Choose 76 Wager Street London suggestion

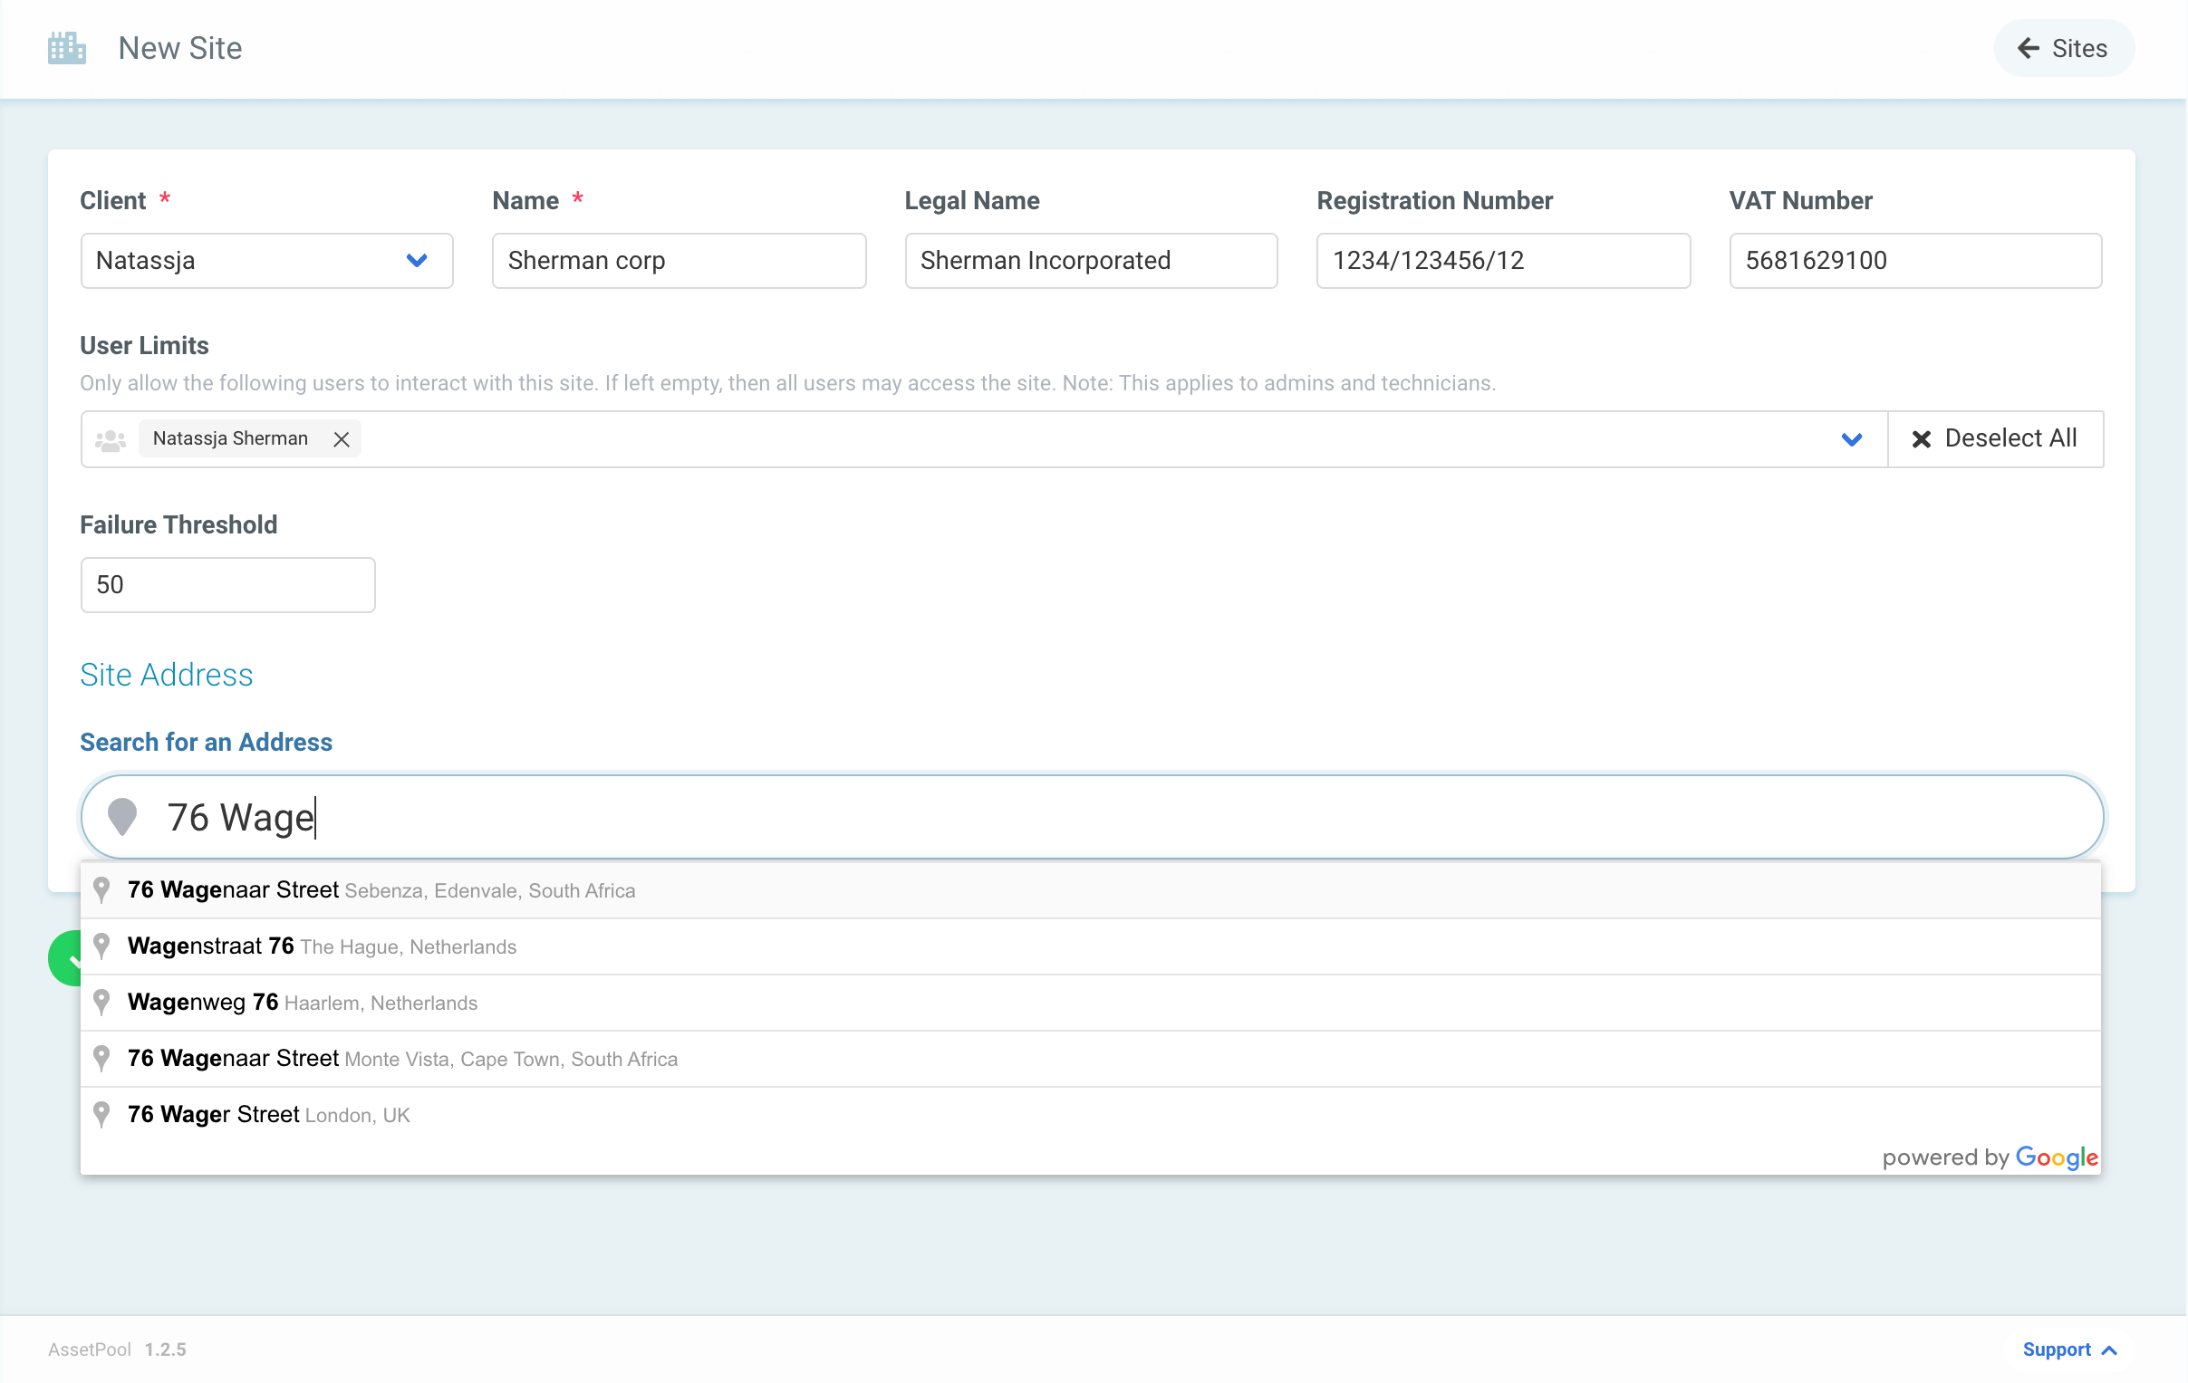[x=269, y=1115]
